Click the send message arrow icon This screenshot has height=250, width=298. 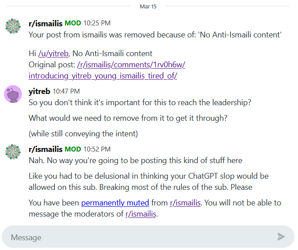281,237
